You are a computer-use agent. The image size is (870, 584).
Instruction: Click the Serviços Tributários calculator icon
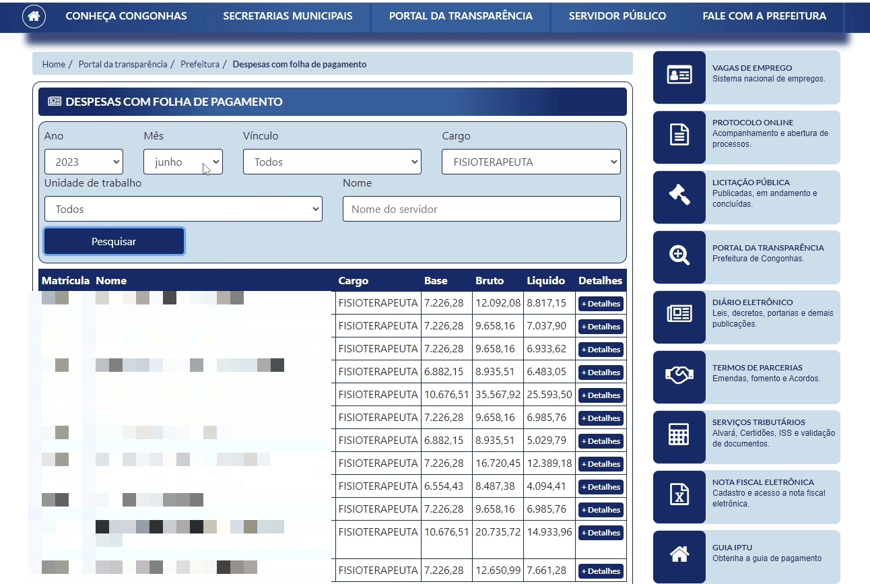tap(679, 434)
